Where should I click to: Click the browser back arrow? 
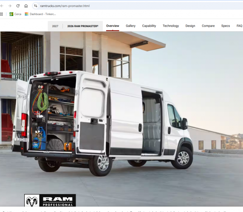pyautogui.click(x=2, y=6)
